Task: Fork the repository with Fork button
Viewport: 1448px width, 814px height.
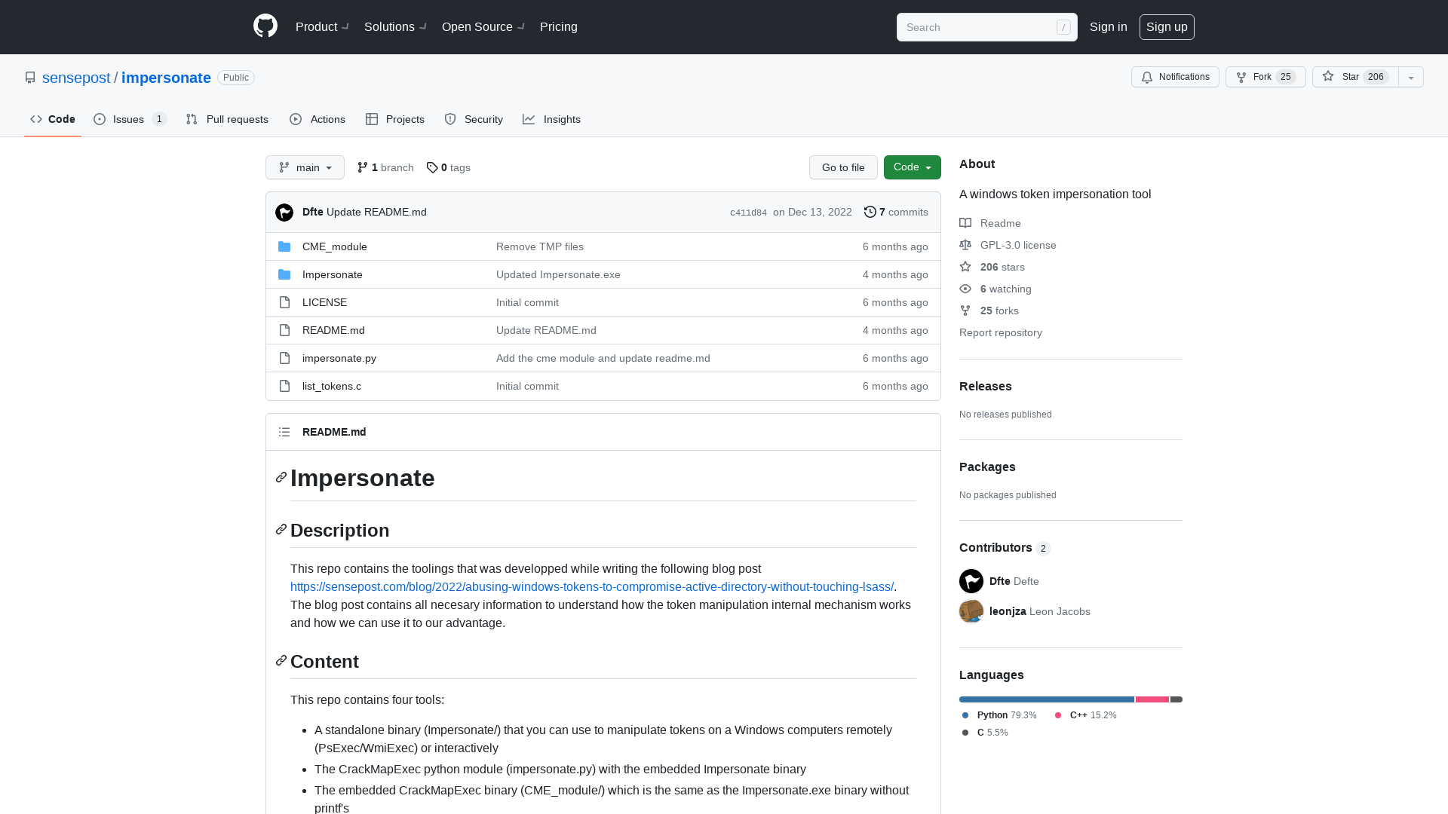Action: pos(1265,77)
